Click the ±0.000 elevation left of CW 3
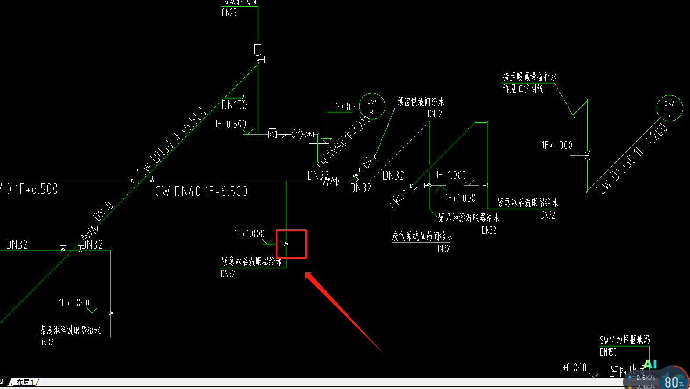Screen dimensions: 690x389 pos(342,107)
